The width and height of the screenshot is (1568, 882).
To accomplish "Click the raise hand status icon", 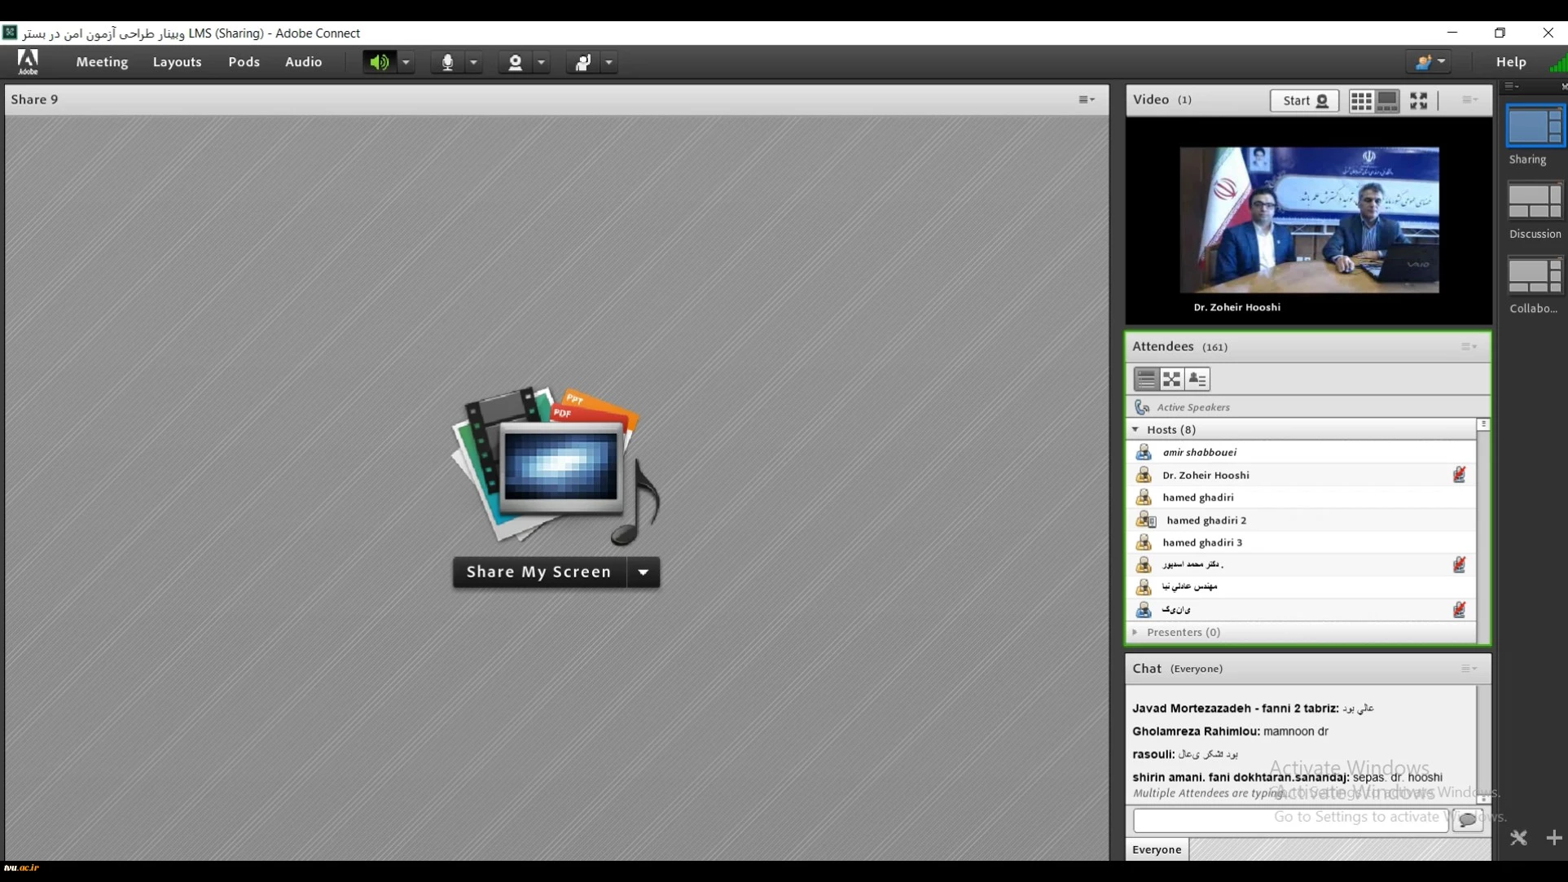I will (583, 62).
